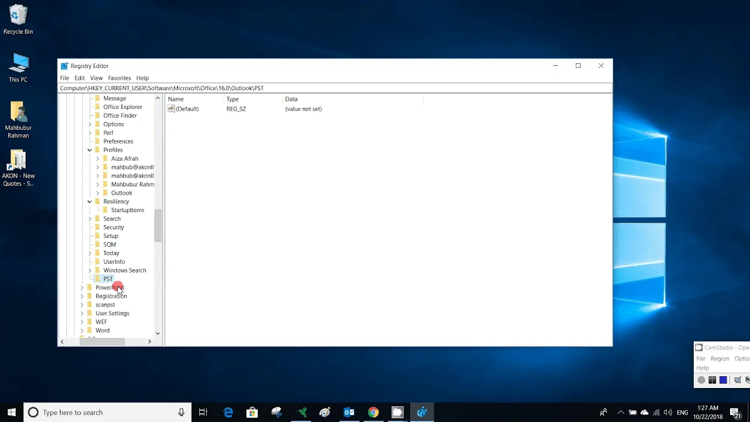750x422 pixels.
Task: Open the Windows Start menu
Action: [12, 412]
